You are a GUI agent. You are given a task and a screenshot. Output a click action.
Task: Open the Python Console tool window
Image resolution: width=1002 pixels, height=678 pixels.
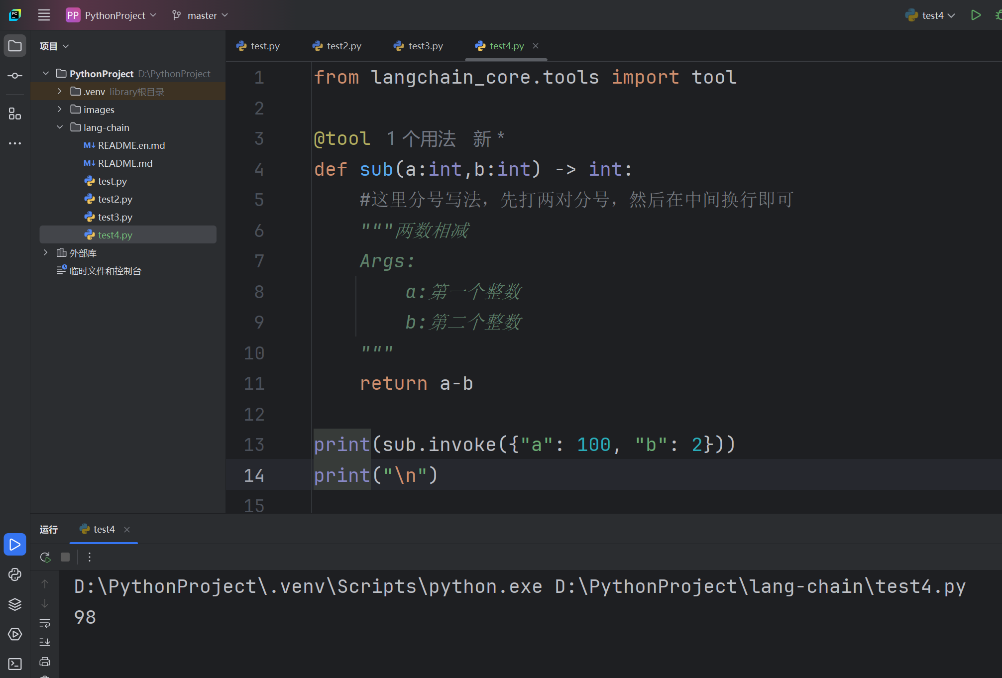pyautogui.click(x=15, y=574)
